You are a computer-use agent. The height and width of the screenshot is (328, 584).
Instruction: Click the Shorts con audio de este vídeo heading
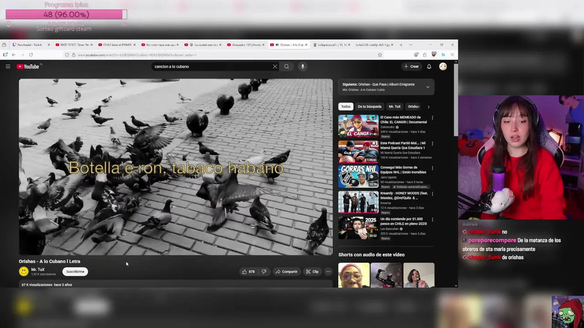coord(371,255)
